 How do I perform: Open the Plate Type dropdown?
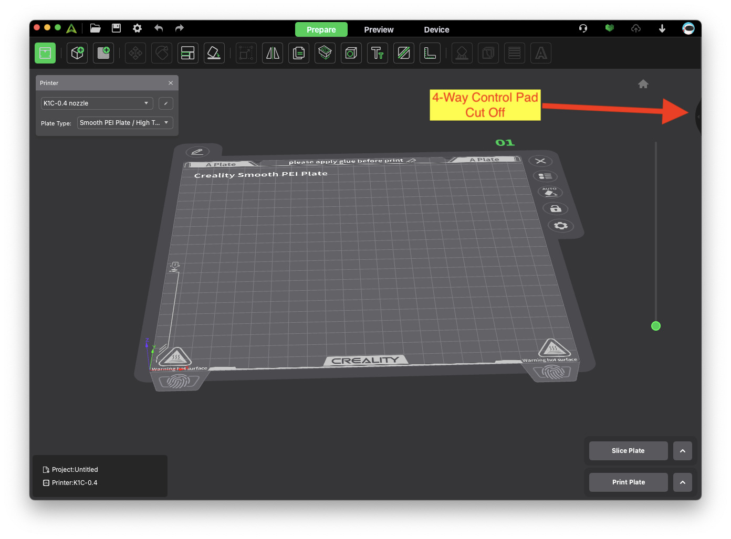tap(125, 123)
